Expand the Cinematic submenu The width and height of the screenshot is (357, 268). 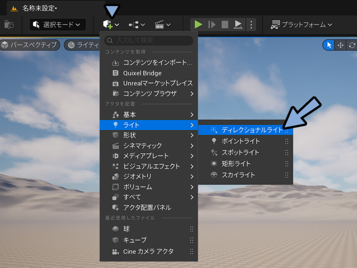pyautogui.click(x=149, y=145)
